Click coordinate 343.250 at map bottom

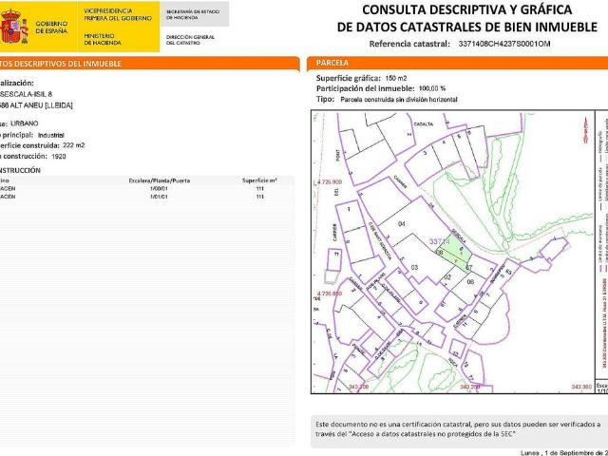coord(470,387)
